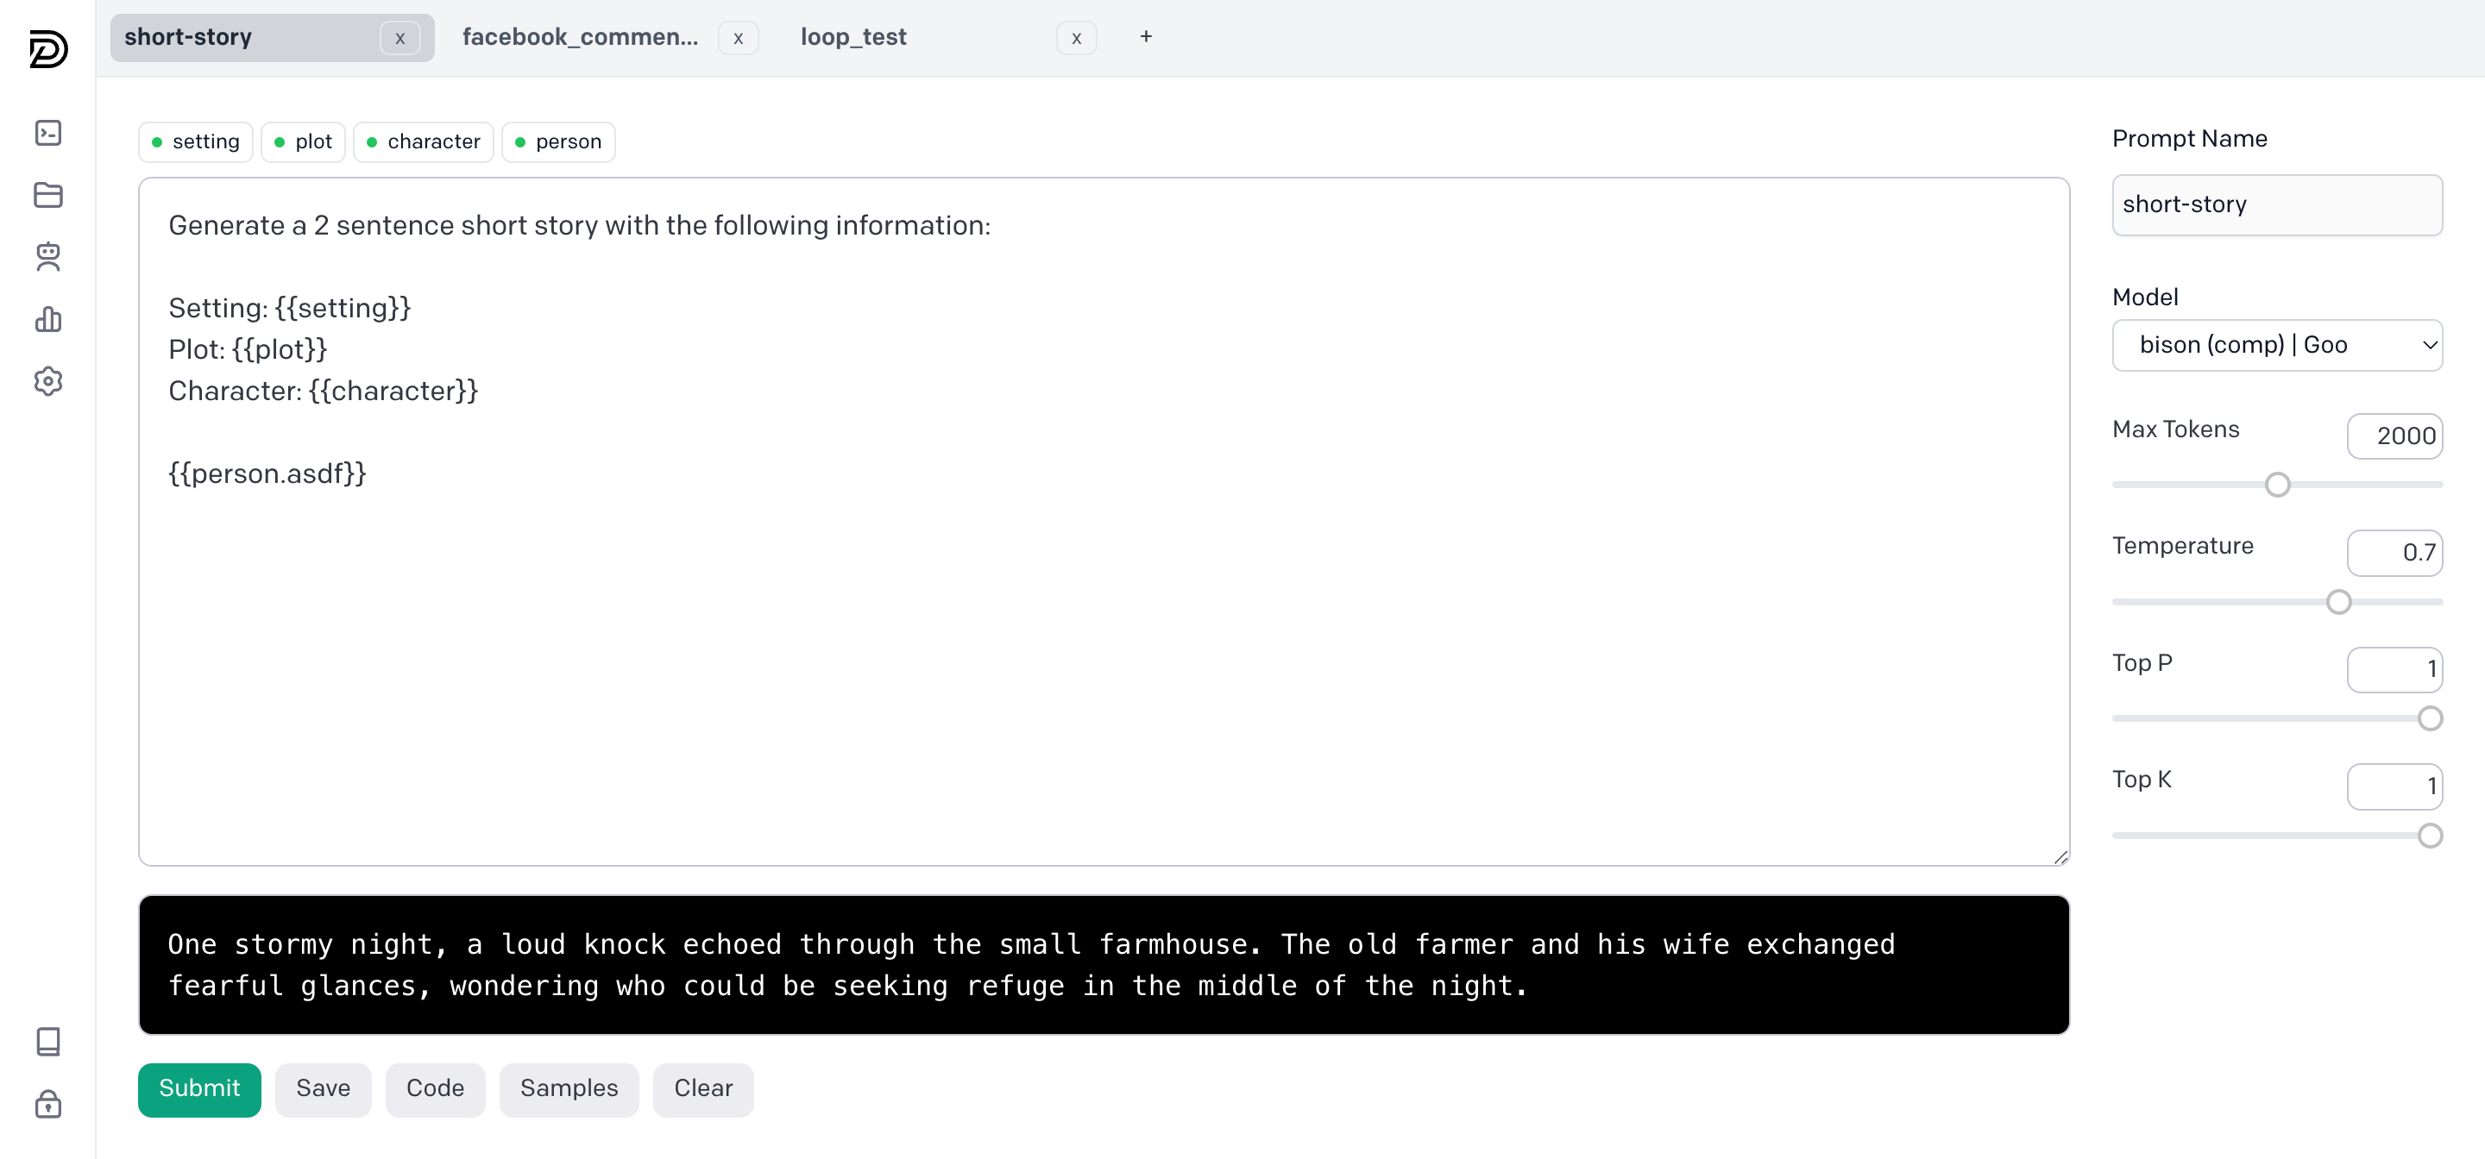Open the Model dropdown showing bison (comp)

pyautogui.click(x=2278, y=344)
